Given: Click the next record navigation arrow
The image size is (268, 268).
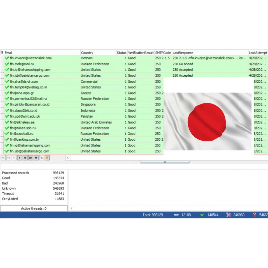Looking at the screenshot, I should click(19, 158).
